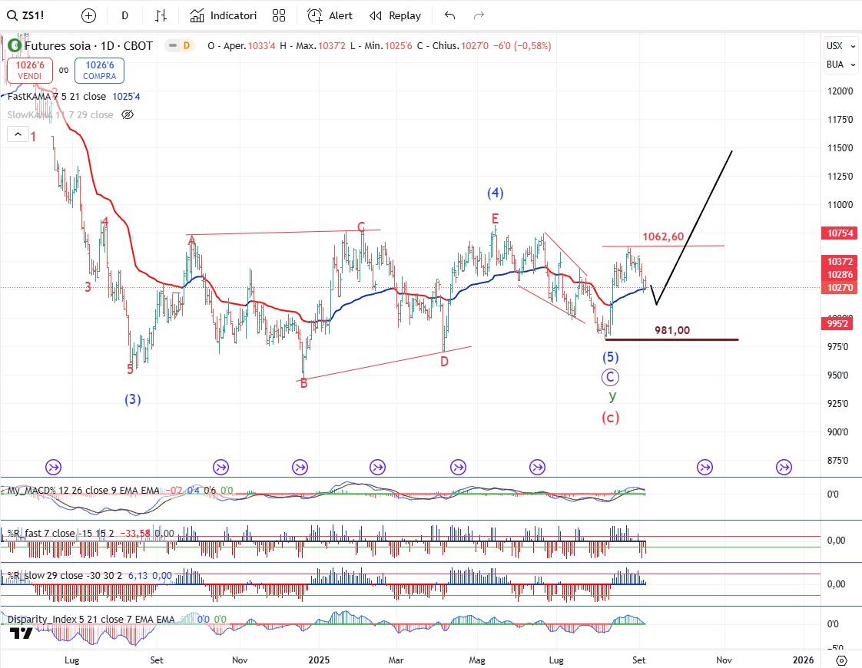The image size is (862, 668).
Task: Open the Indicatori menu
Action: [x=224, y=15]
